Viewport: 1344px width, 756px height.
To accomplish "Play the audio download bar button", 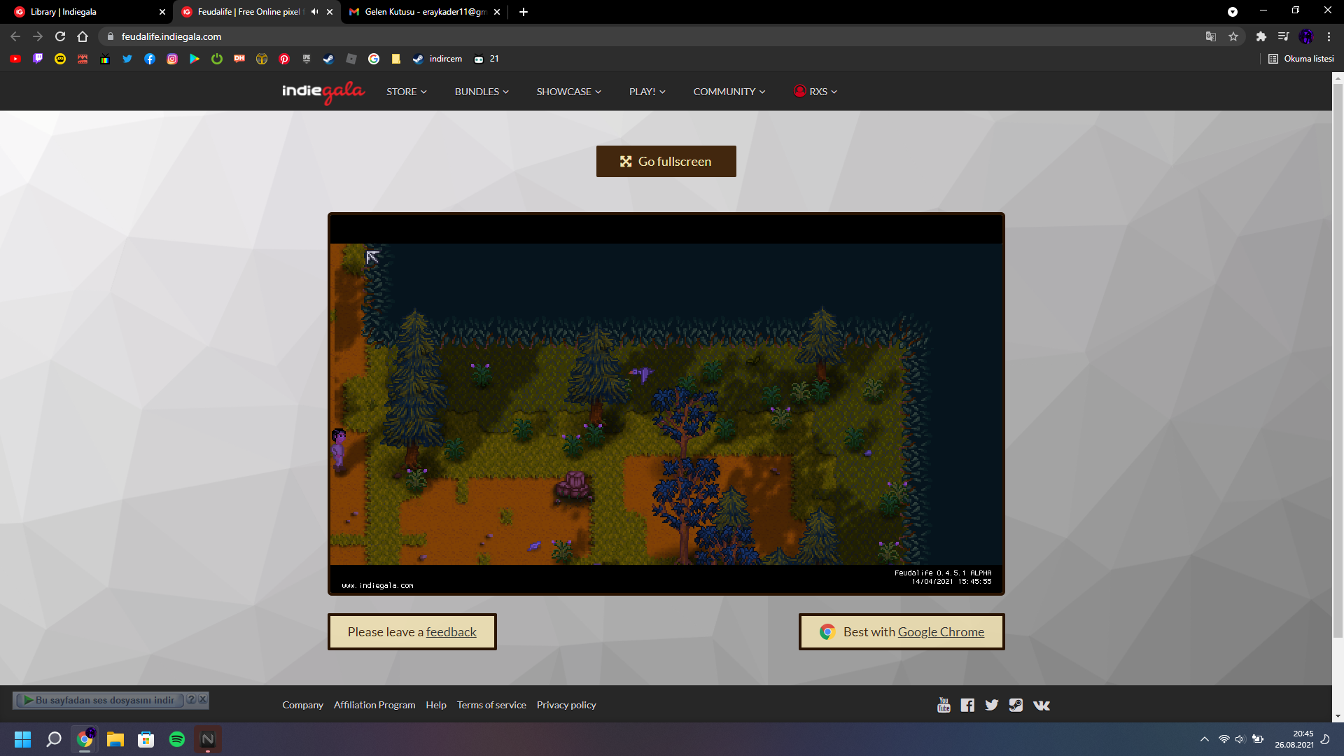I will tap(29, 700).
